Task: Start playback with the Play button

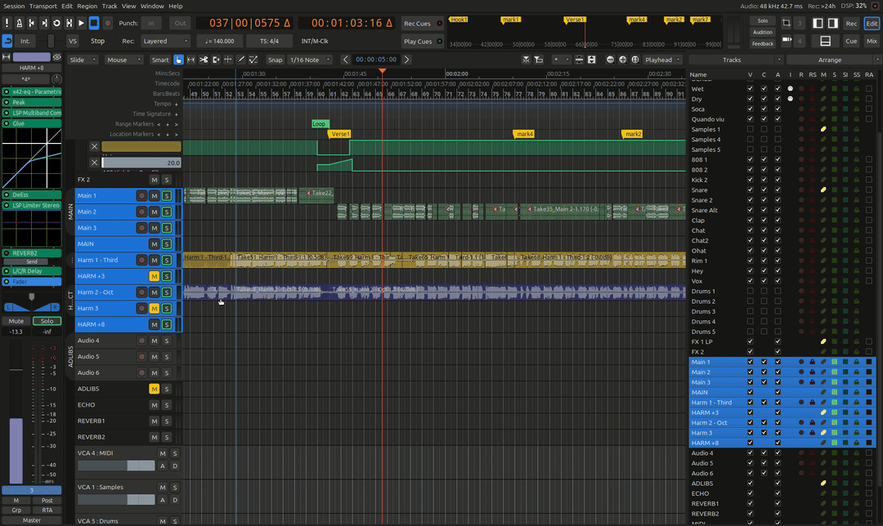Action: [x=81, y=23]
